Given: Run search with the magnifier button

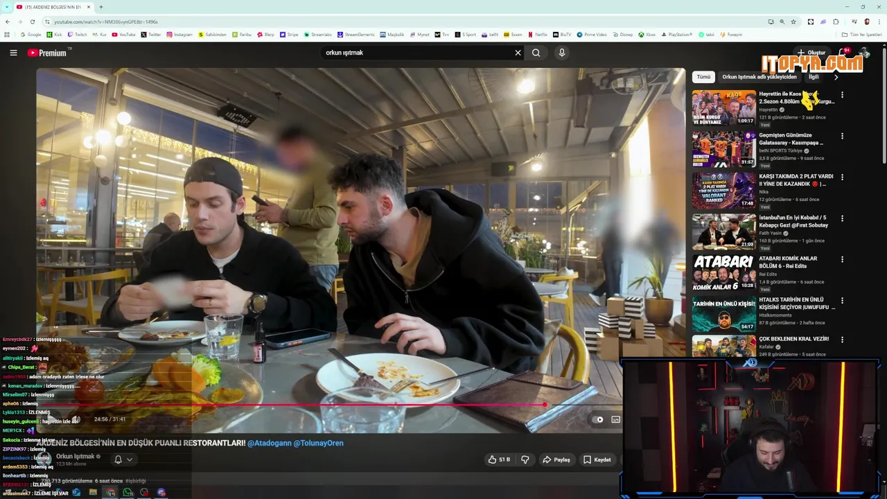Looking at the screenshot, I should click(536, 53).
